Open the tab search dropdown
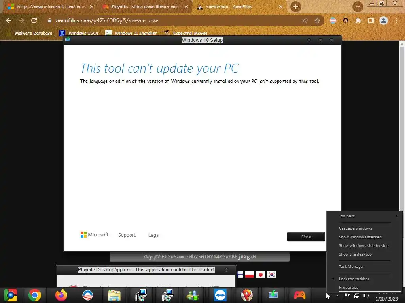Image resolution: width=405 pixels, height=303 pixels. (358, 7)
